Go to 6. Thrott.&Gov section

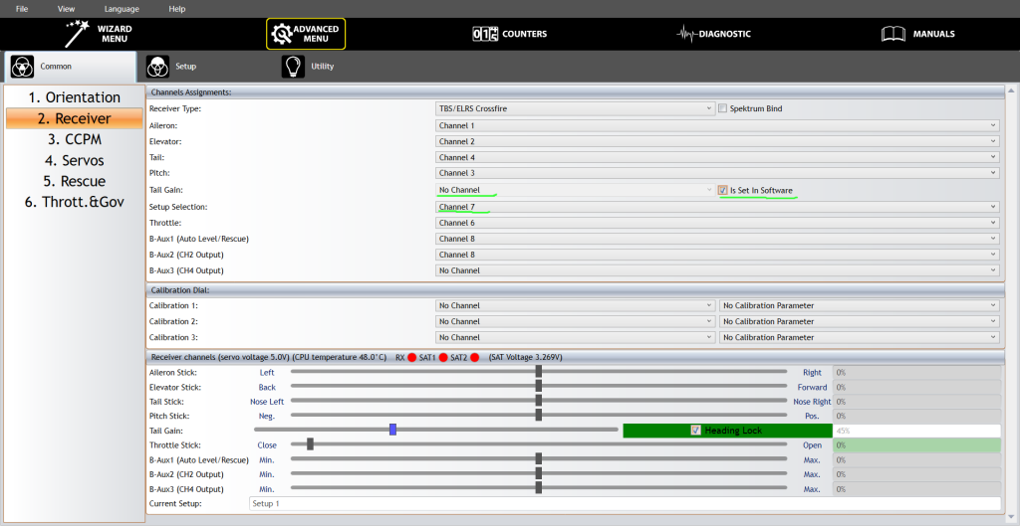tap(75, 202)
